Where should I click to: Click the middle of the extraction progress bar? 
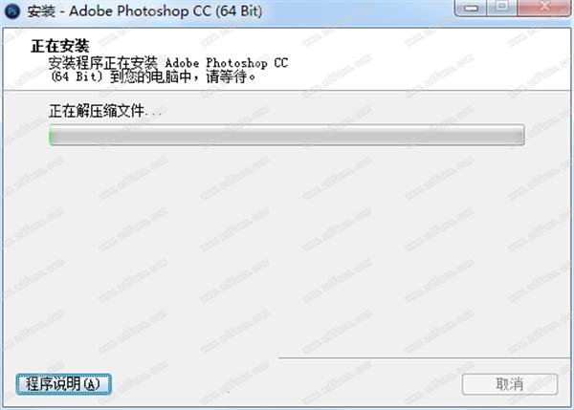[287, 135]
